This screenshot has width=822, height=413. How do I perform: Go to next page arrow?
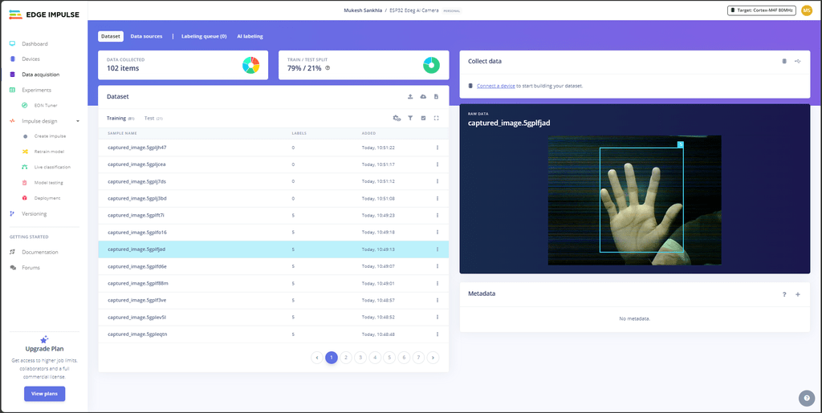tap(433, 358)
